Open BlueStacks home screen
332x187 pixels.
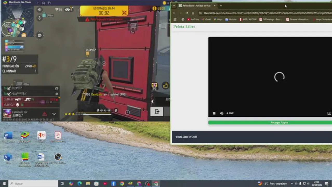click(44, 3)
